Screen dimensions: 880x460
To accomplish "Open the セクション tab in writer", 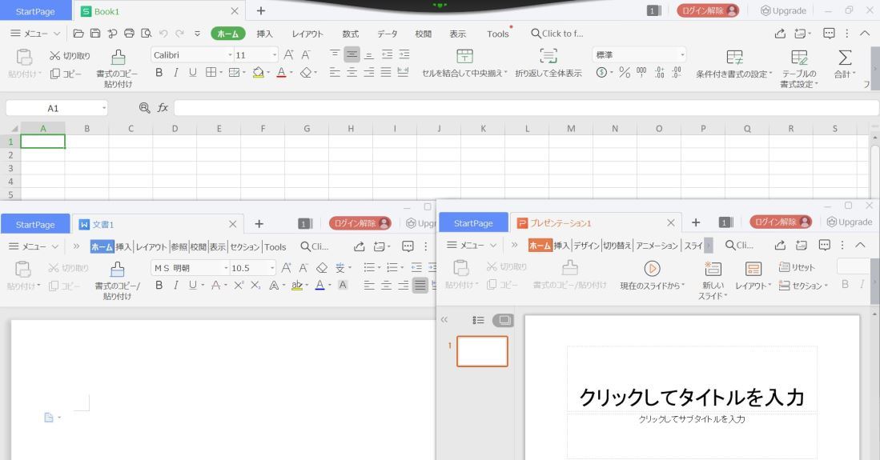I will point(245,247).
